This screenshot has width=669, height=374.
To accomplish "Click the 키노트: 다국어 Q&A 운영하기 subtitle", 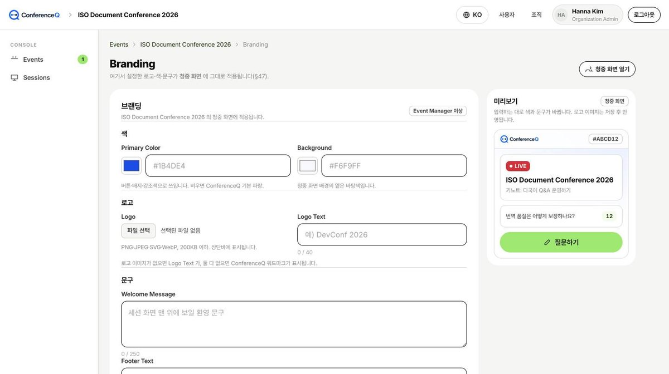I will tap(539, 190).
